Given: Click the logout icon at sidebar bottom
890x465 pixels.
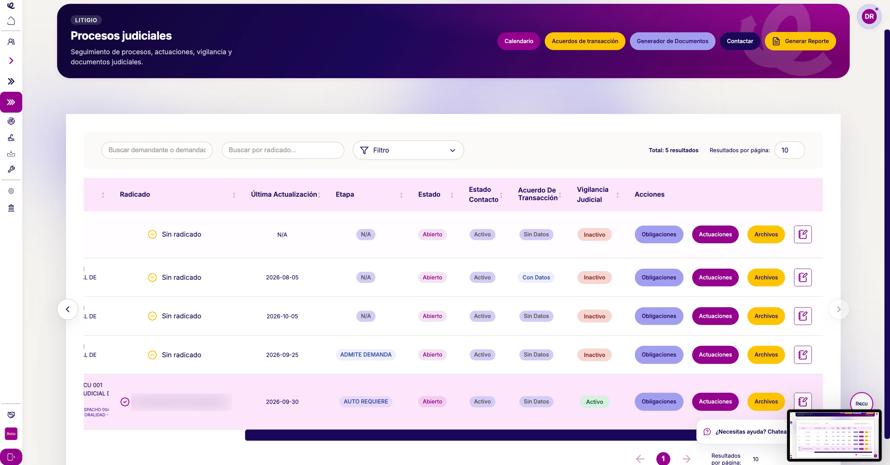Looking at the screenshot, I should pos(11,457).
